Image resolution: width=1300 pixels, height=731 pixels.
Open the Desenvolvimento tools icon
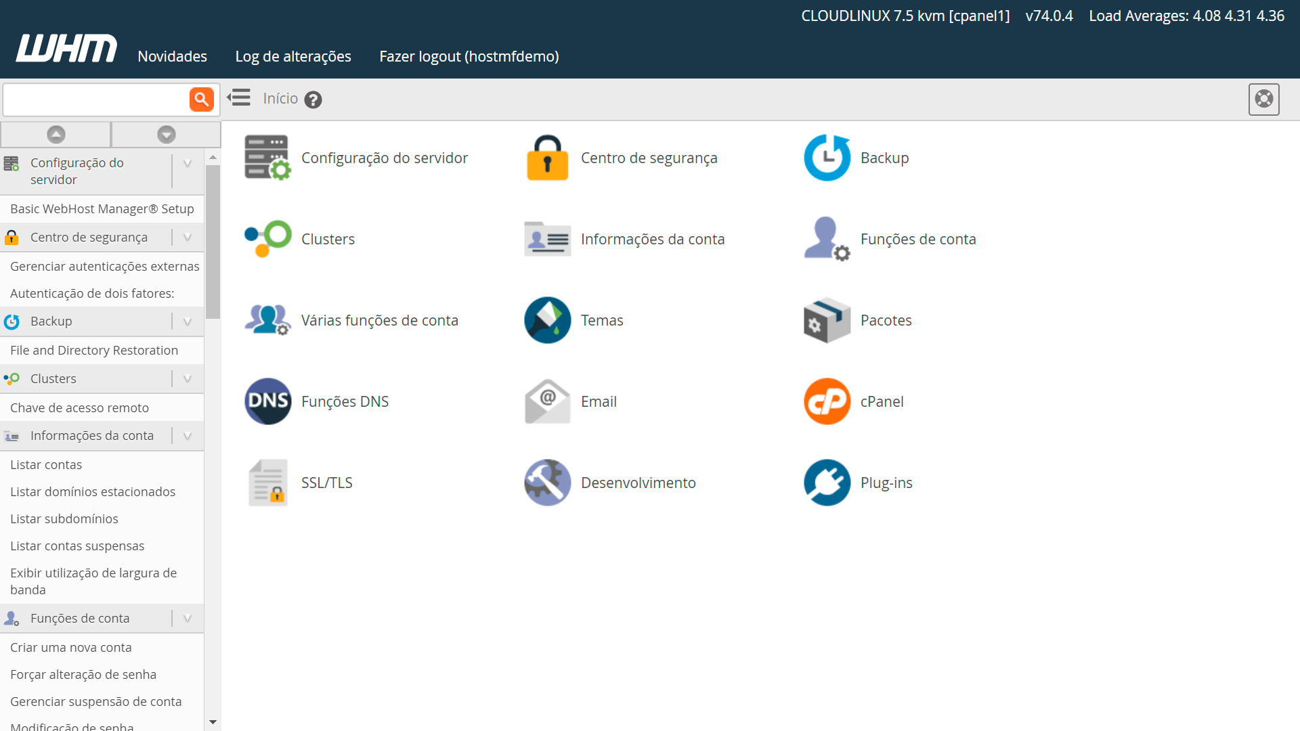pyautogui.click(x=547, y=483)
